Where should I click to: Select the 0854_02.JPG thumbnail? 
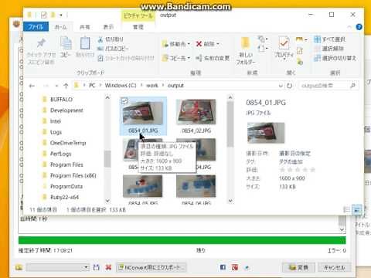point(196,116)
